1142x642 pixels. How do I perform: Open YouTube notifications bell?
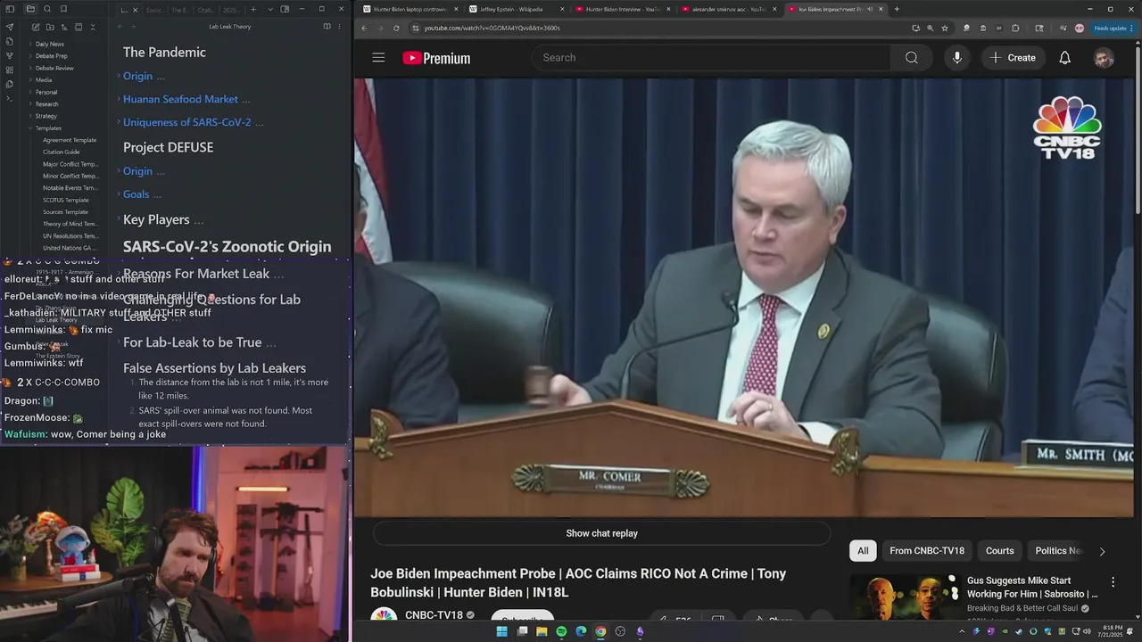coord(1064,58)
